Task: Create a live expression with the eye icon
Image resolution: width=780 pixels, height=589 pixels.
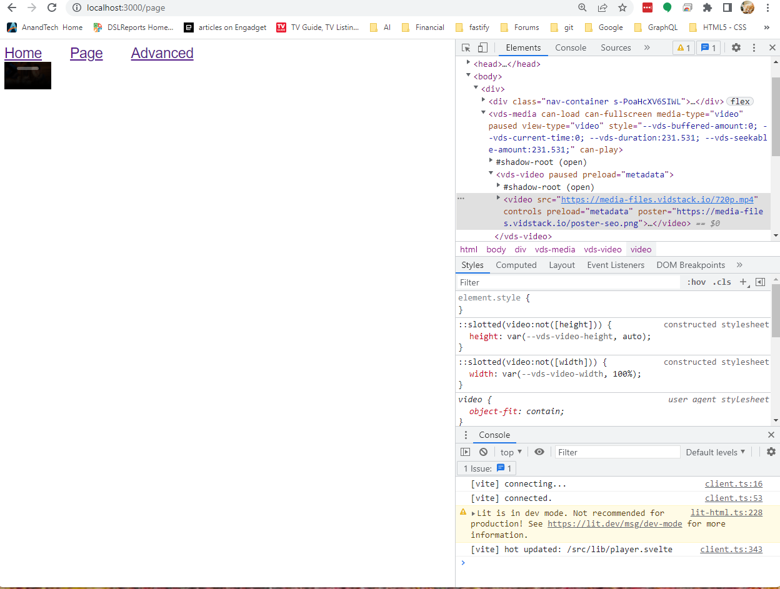Action: coord(539,452)
